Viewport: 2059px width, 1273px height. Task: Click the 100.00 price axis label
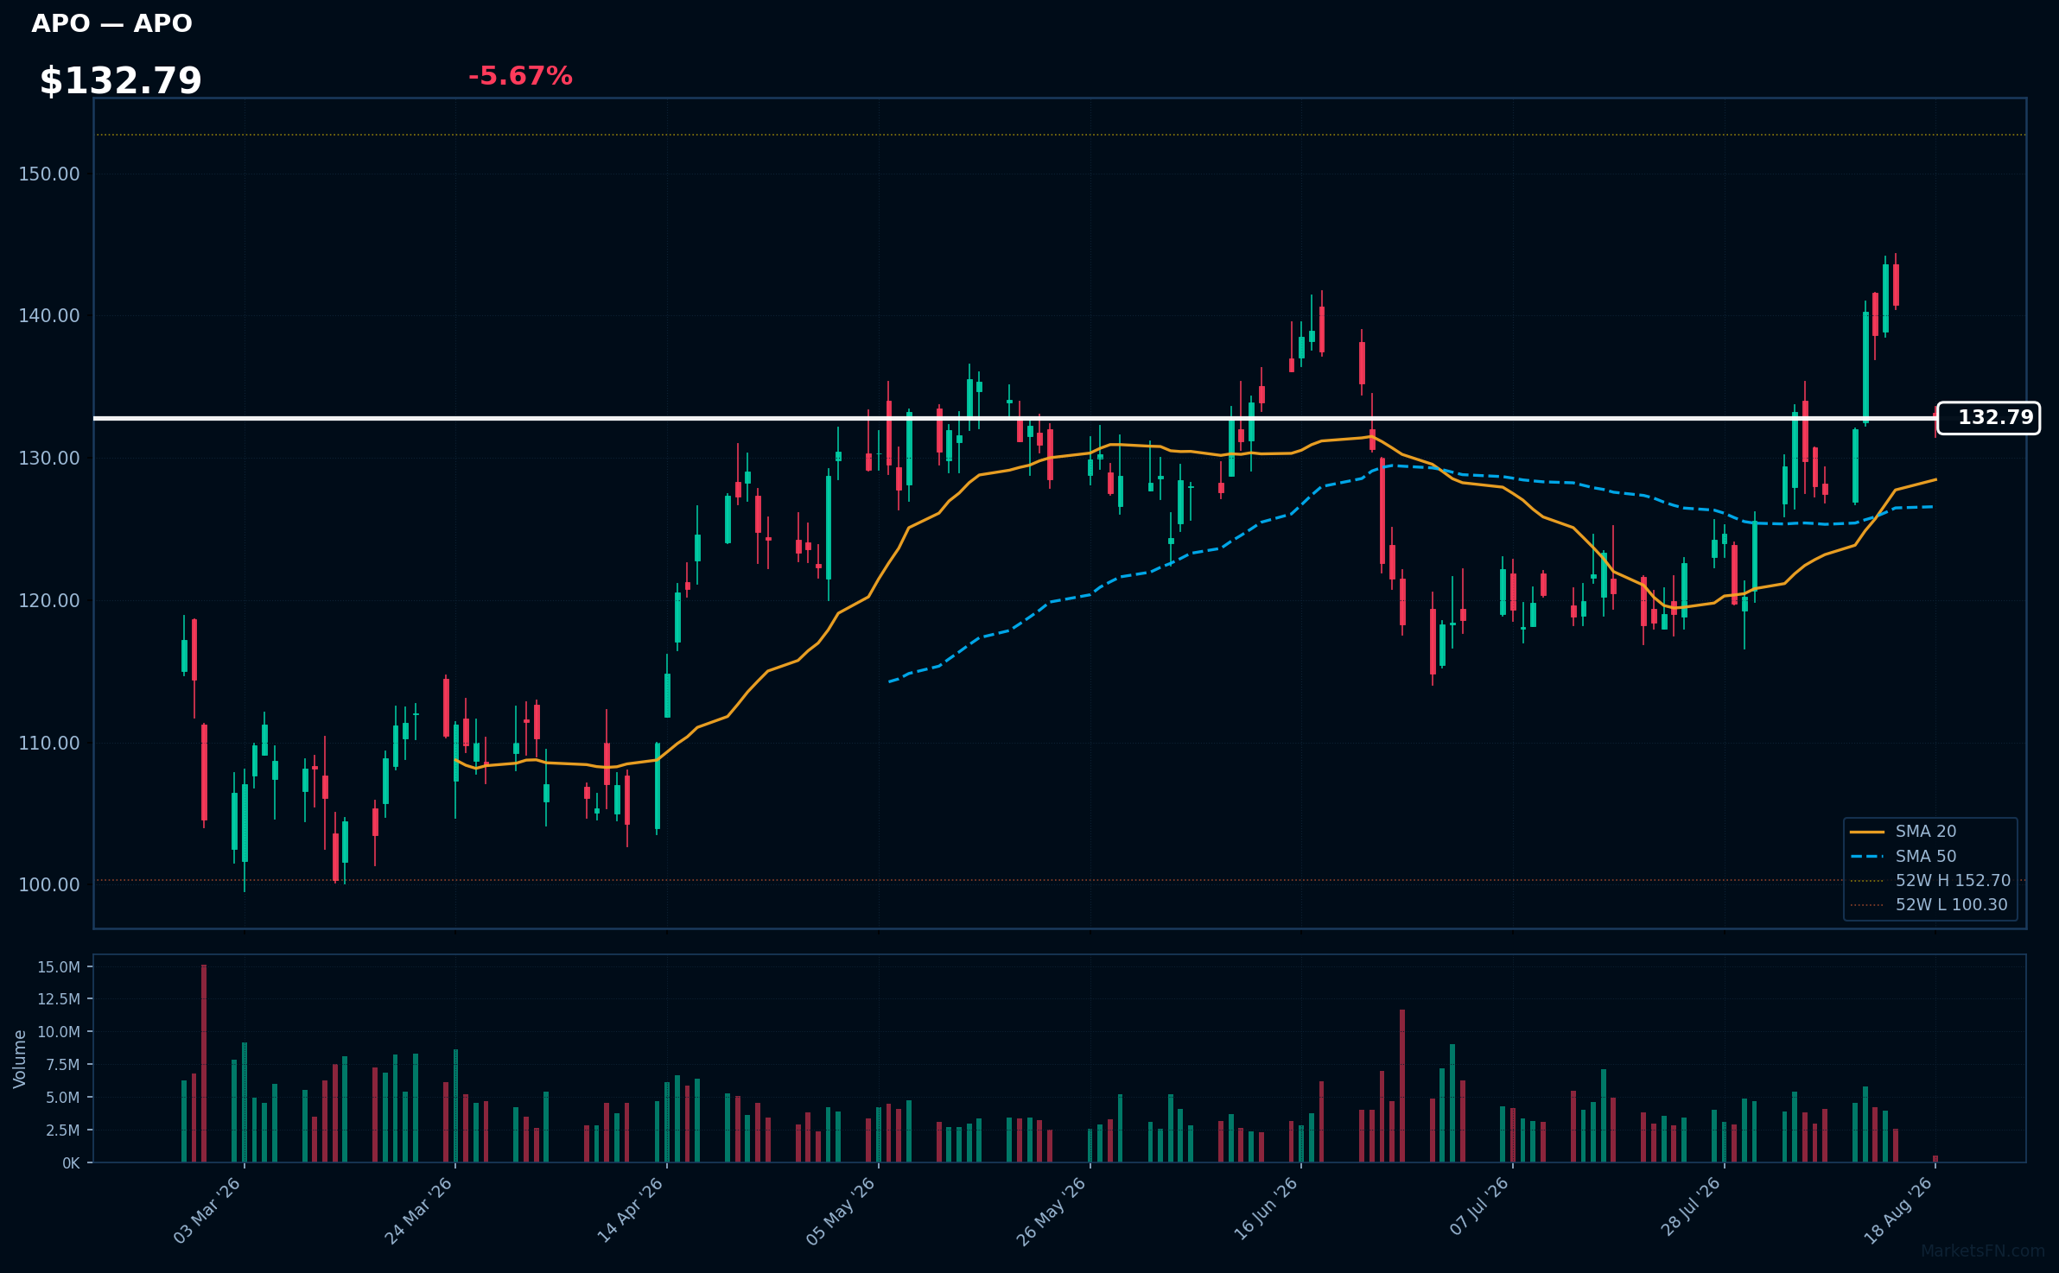point(49,885)
